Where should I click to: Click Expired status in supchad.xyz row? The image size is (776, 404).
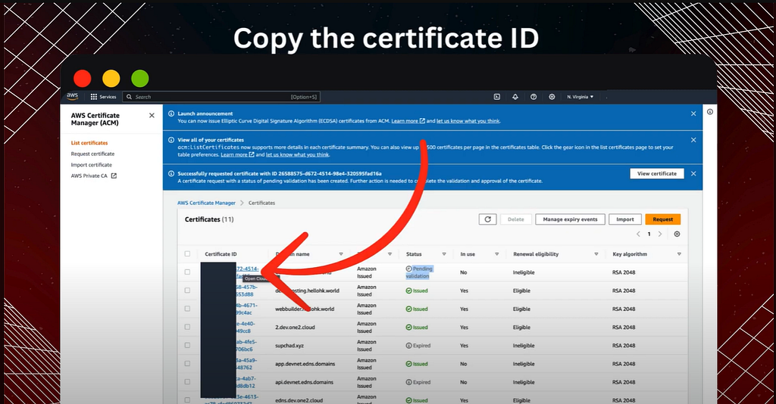(x=418, y=346)
